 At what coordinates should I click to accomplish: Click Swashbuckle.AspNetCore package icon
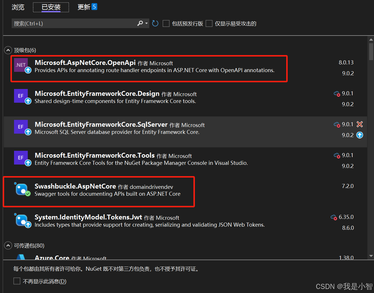(21, 189)
